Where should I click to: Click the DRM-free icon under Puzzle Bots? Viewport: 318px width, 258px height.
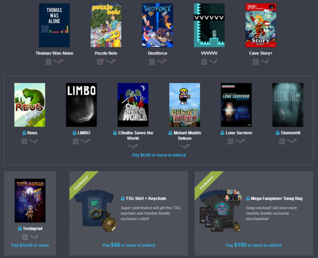pos(100,61)
